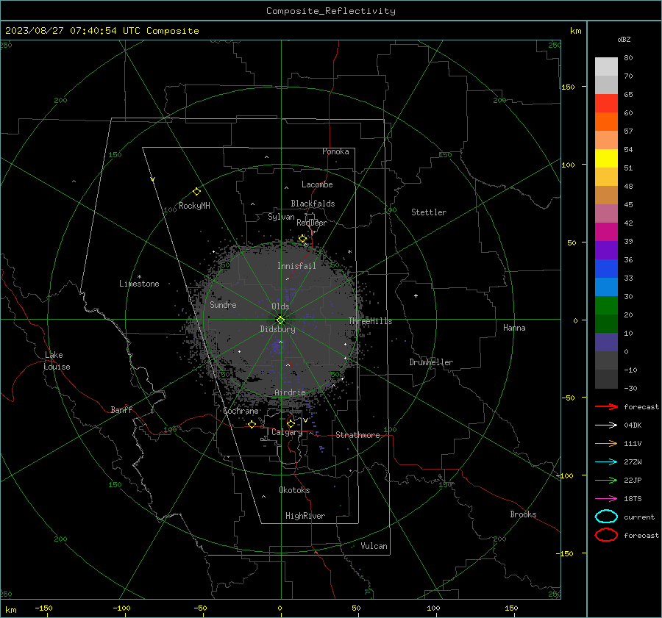Click the yellow swatch in the dBZ legend

pos(606,158)
